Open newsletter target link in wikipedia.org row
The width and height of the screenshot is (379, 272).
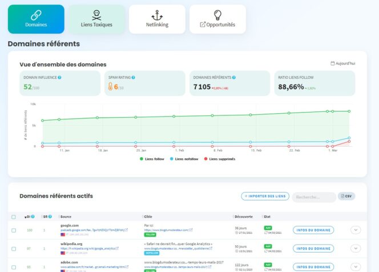pos(176,248)
